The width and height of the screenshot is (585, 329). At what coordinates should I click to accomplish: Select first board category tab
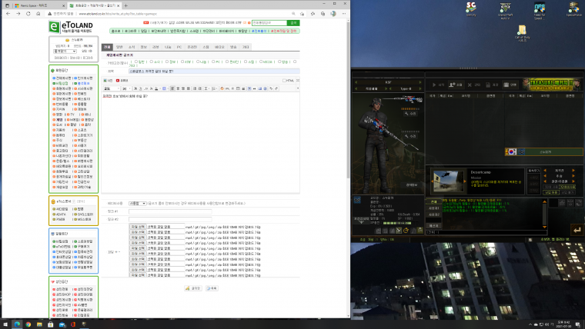pyautogui.click(x=107, y=47)
